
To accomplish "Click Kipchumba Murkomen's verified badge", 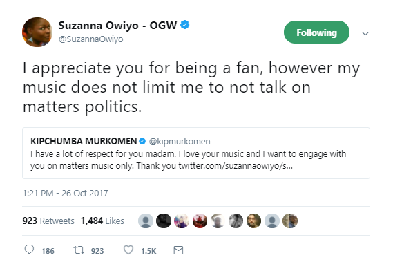I will pyautogui.click(x=142, y=141).
